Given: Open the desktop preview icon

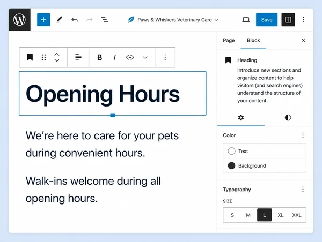Looking at the screenshot, I should [246, 20].
